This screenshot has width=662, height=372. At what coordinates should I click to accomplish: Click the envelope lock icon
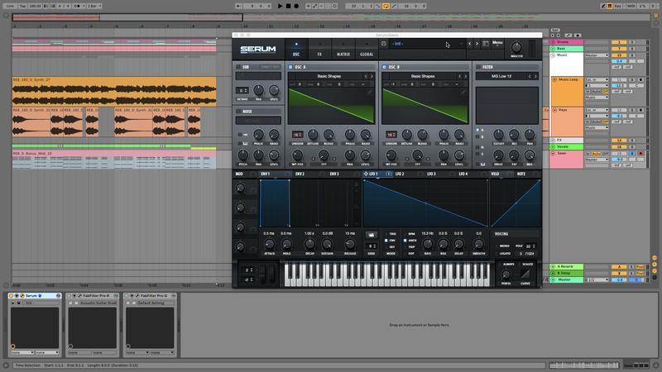357,184
